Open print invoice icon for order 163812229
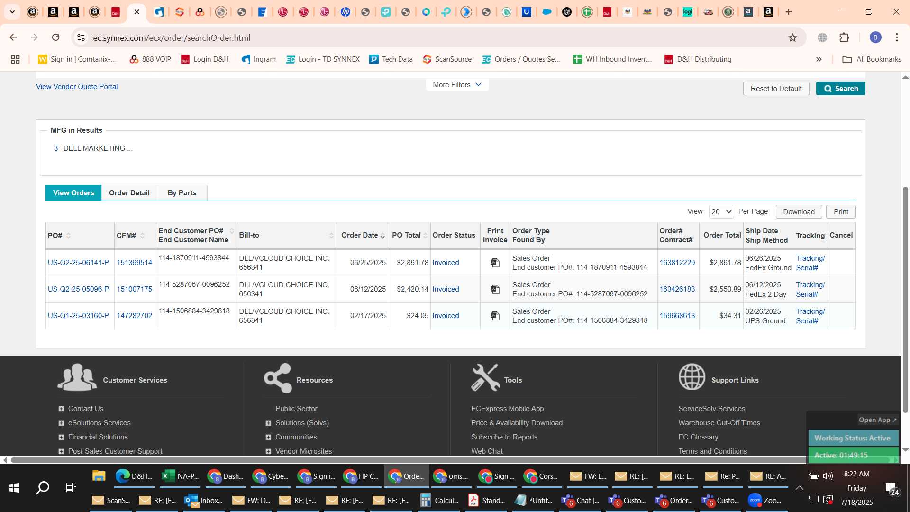Viewport: 910px width, 512px height. [495, 263]
